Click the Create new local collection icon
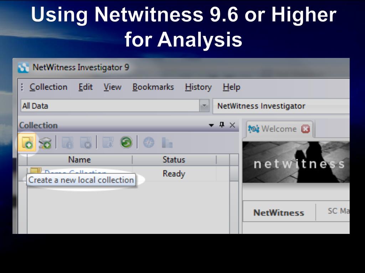 point(27,142)
